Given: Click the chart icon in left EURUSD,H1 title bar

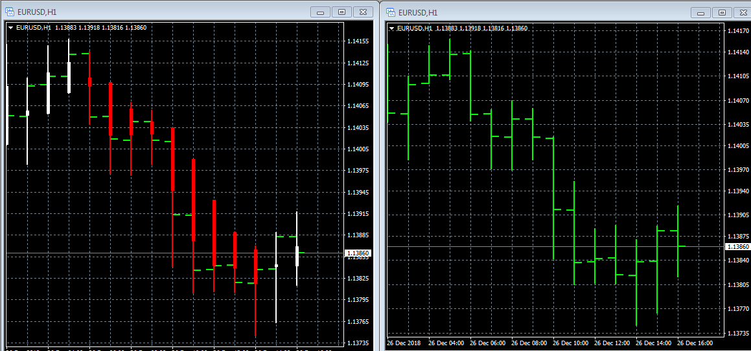Looking at the screenshot, I should (x=10, y=12).
